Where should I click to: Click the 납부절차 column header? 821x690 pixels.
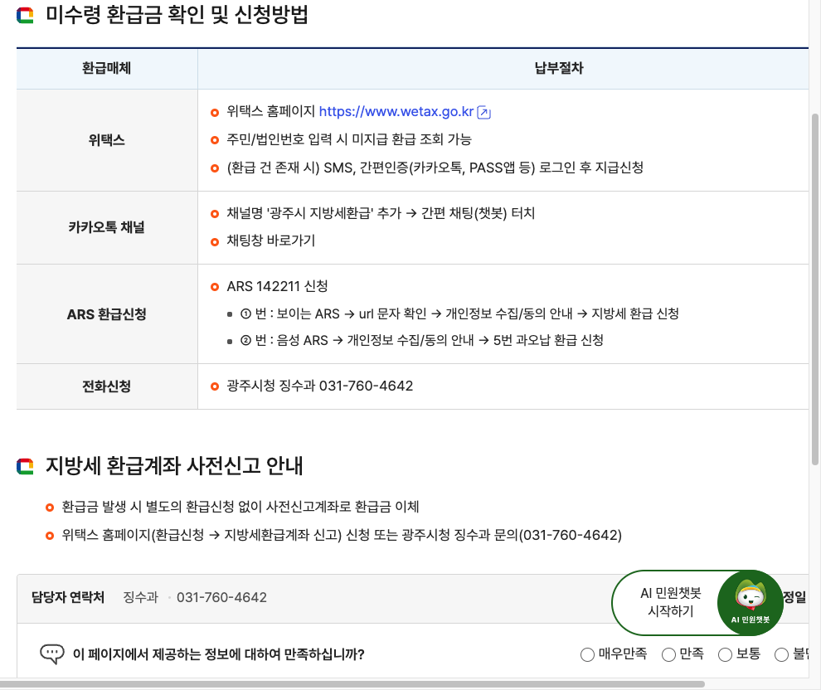click(559, 68)
